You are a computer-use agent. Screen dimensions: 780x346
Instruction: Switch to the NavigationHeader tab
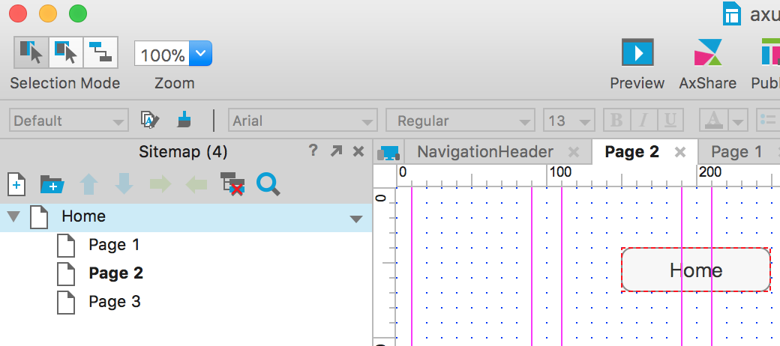(x=484, y=152)
